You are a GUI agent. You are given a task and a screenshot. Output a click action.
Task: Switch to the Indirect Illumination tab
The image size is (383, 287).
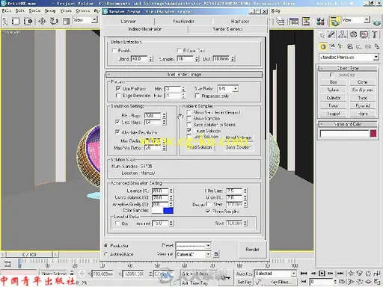(x=145, y=29)
